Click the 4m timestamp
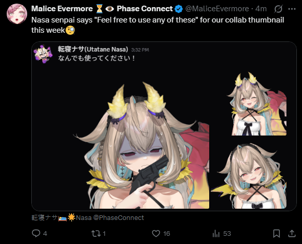Viewport: 302px width, 244px height. (261, 9)
